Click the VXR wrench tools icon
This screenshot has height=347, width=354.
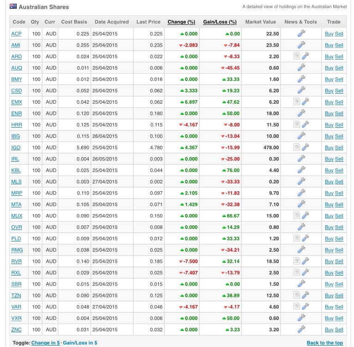pyautogui.click(x=301, y=318)
